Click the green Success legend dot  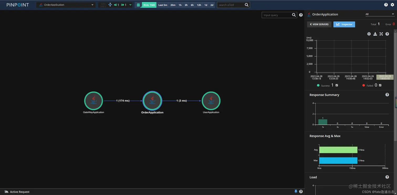318,85
